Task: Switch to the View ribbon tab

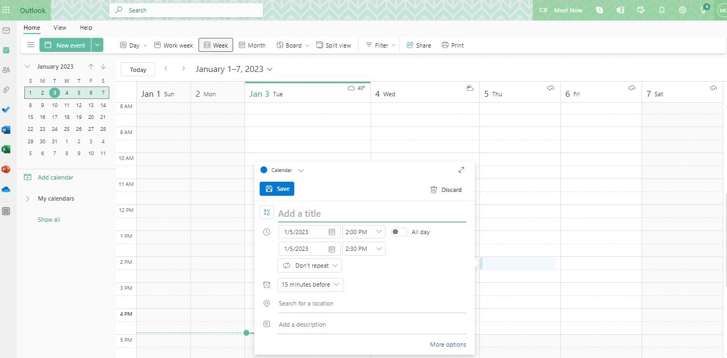Action: tap(60, 28)
